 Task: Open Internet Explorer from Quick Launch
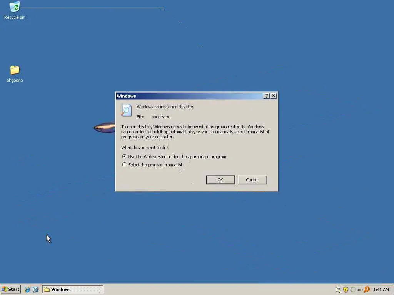pos(27,290)
